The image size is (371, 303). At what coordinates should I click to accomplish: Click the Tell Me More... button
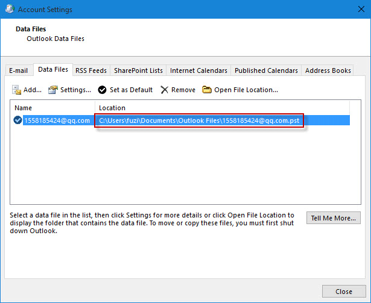pos(334,217)
